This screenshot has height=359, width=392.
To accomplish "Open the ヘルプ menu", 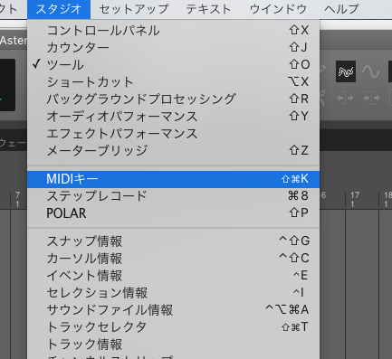I will pyautogui.click(x=341, y=9).
